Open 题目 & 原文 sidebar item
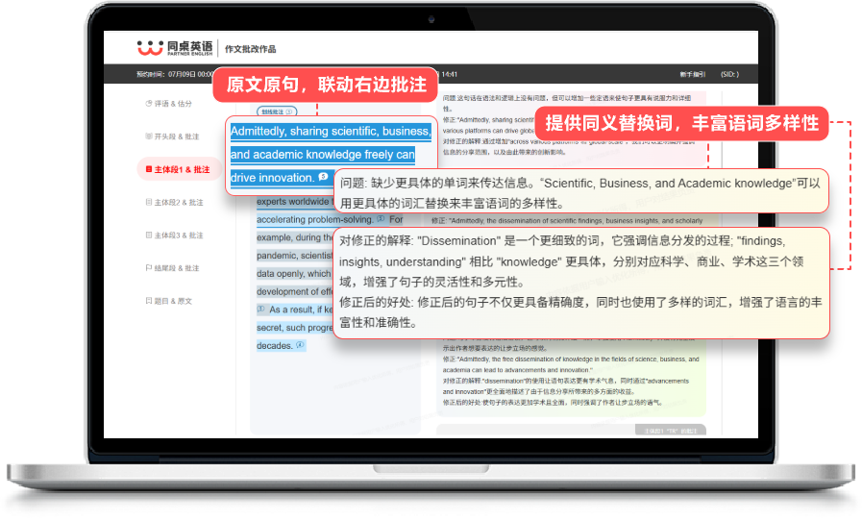 coord(173,301)
